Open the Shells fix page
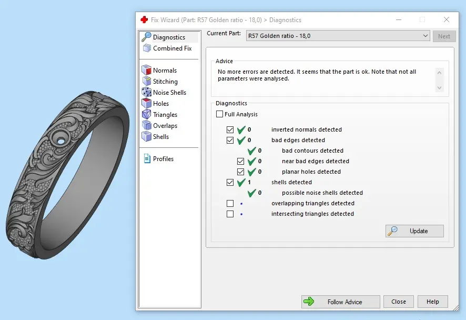This screenshot has width=466, height=320. [161, 136]
